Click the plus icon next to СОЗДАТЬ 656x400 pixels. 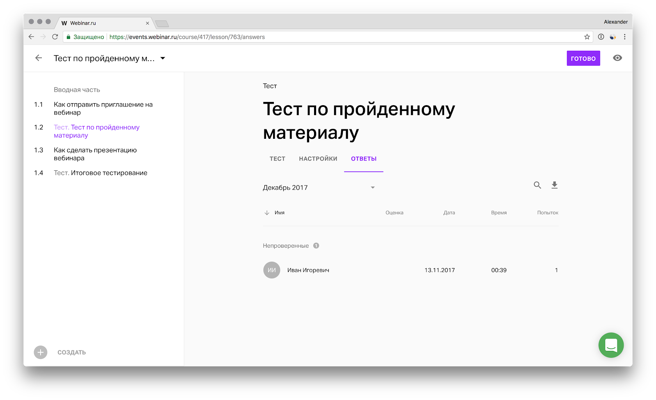[x=41, y=352]
